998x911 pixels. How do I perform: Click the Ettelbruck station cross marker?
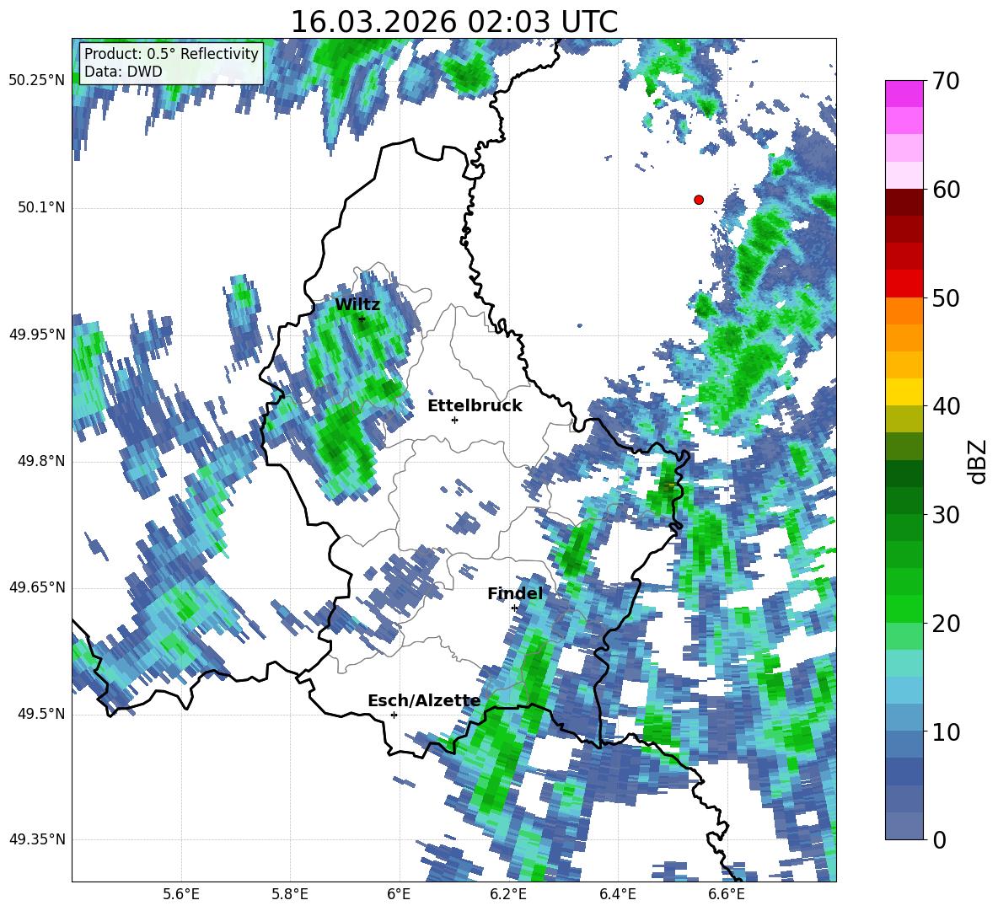454,420
